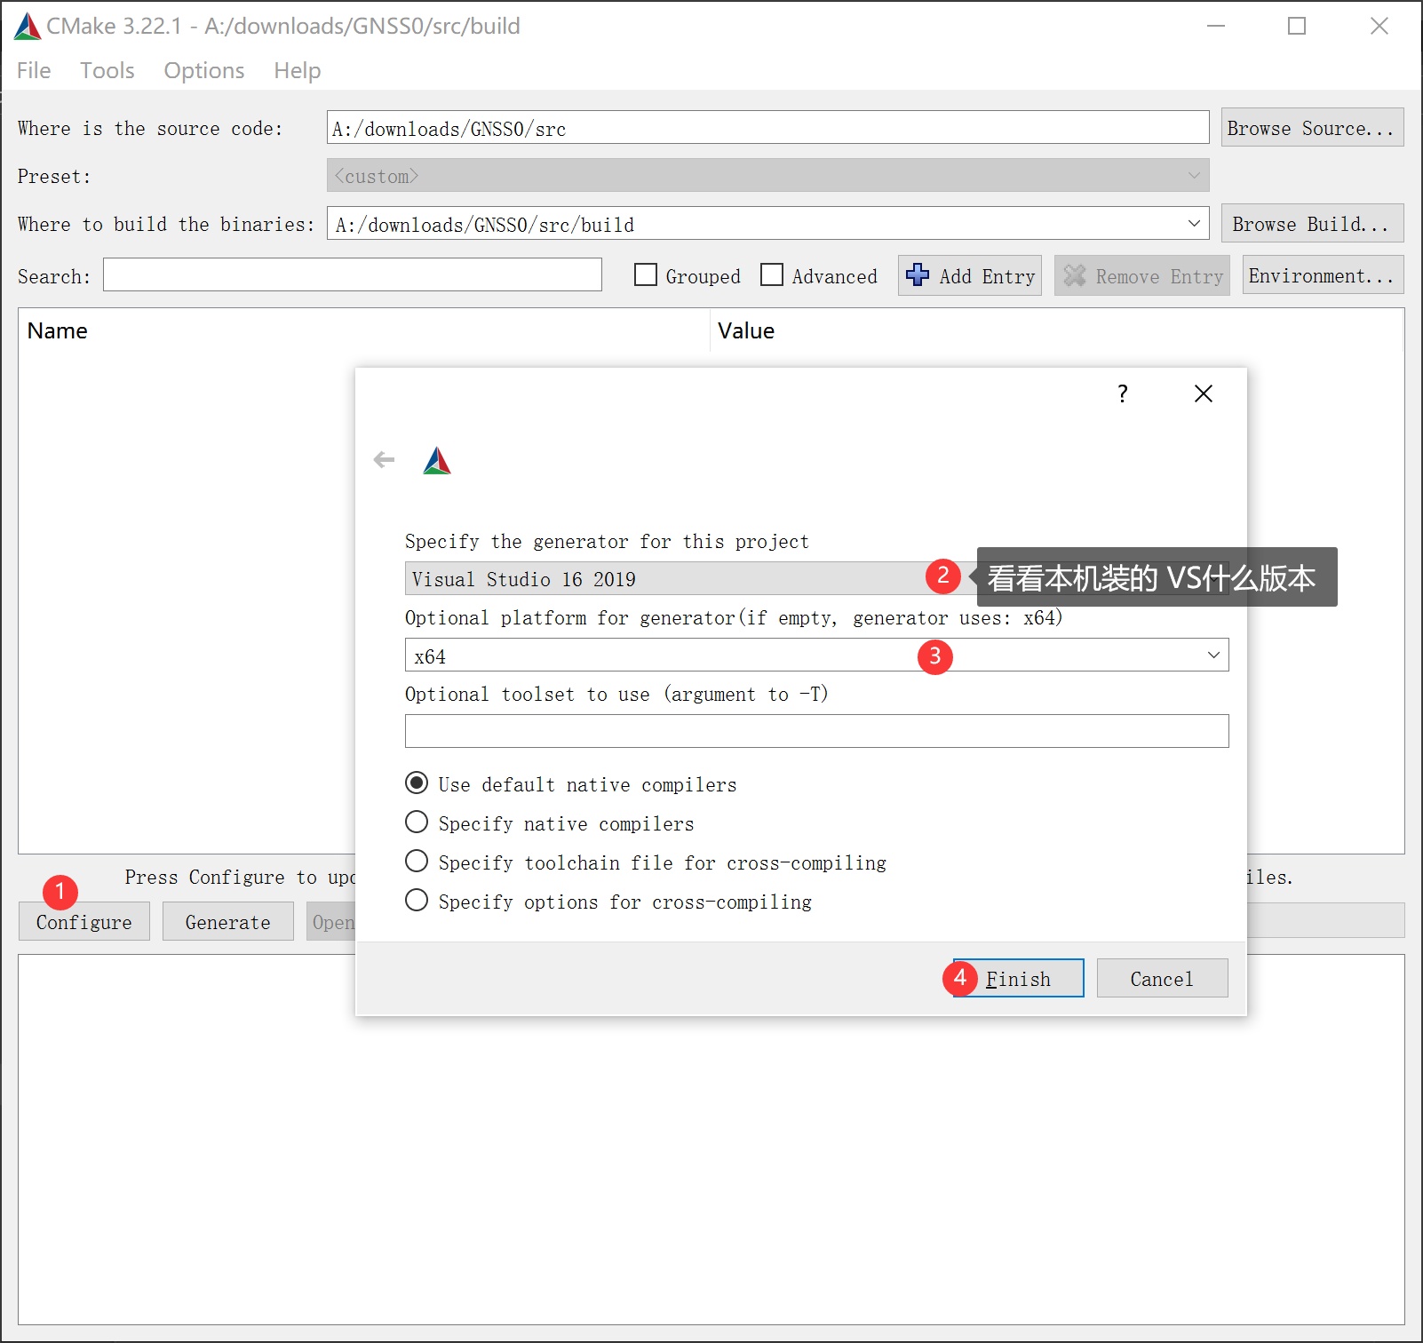This screenshot has height=1343, width=1423.
Task: Enable the Advanced checkbox
Action: [772, 275]
